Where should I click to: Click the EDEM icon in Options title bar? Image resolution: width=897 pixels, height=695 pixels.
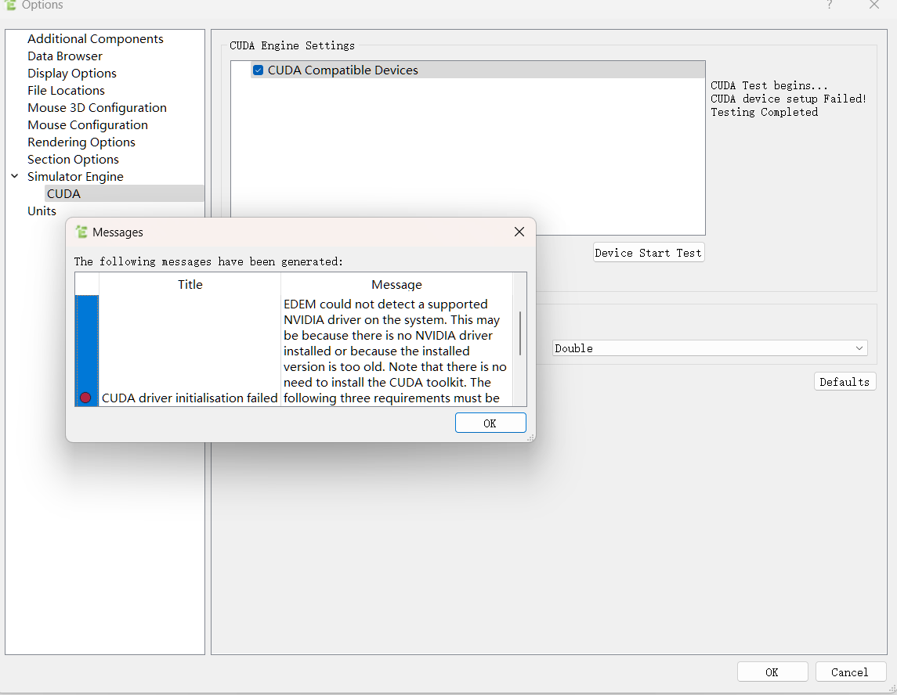(x=9, y=5)
